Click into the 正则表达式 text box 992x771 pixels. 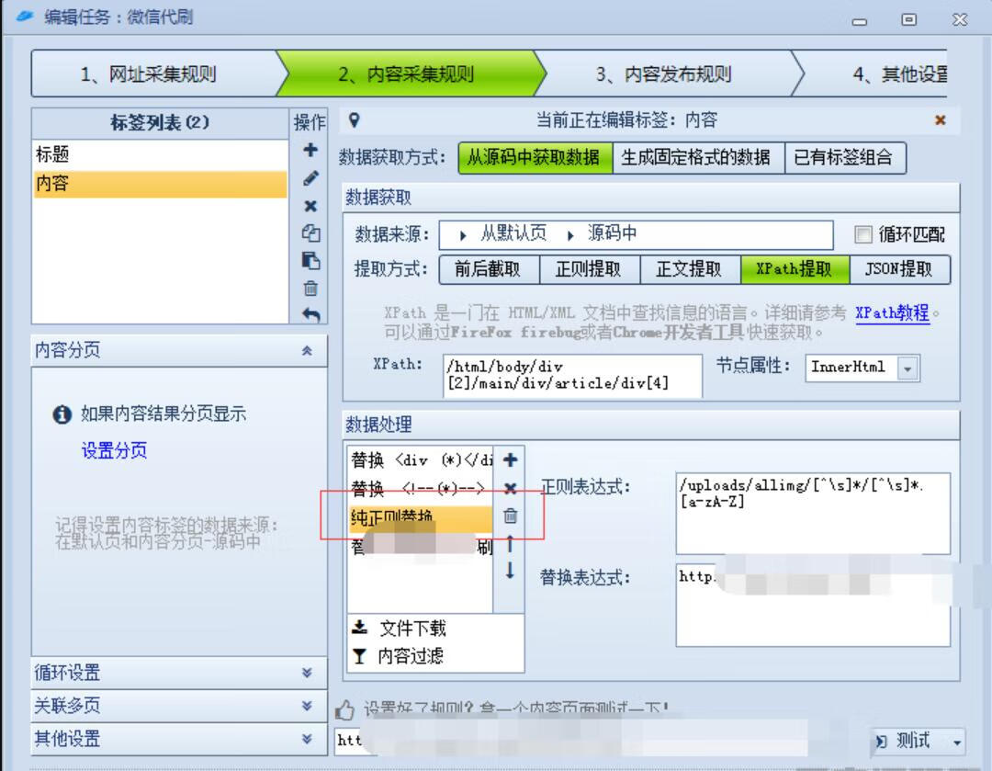(x=813, y=514)
